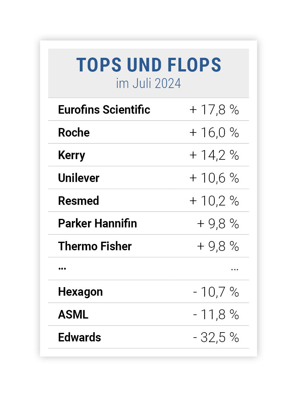
Task: Select the ASML row label
Action: click(x=73, y=315)
